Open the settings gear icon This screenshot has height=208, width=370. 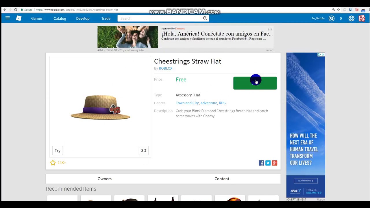click(351, 18)
